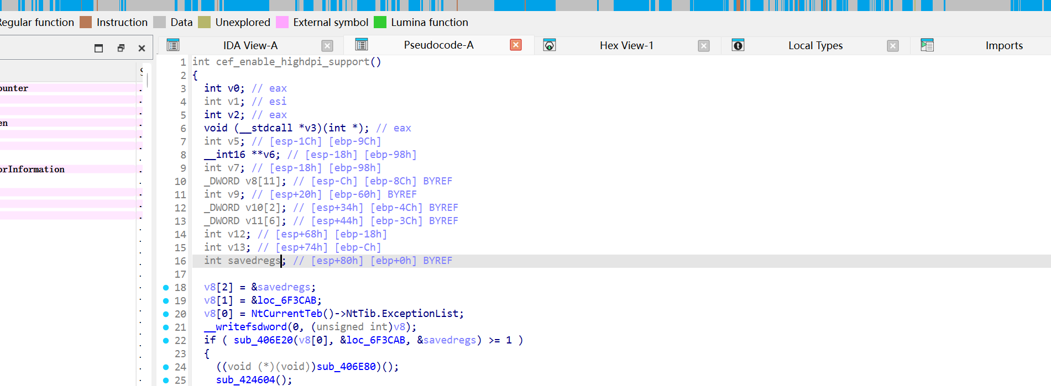This screenshot has height=386, width=1051.
Task: Close the Local Types tab
Action: click(x=892, y=46)
